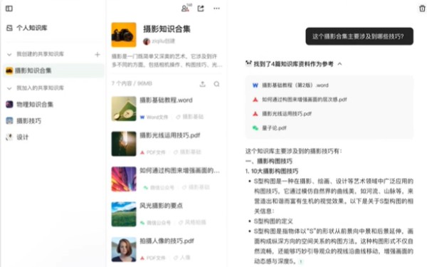This screenshot has height=267, width=427.
Task: Open the file 摄影光线运用技巧.pdf in the list
Action: coord(170,135)
